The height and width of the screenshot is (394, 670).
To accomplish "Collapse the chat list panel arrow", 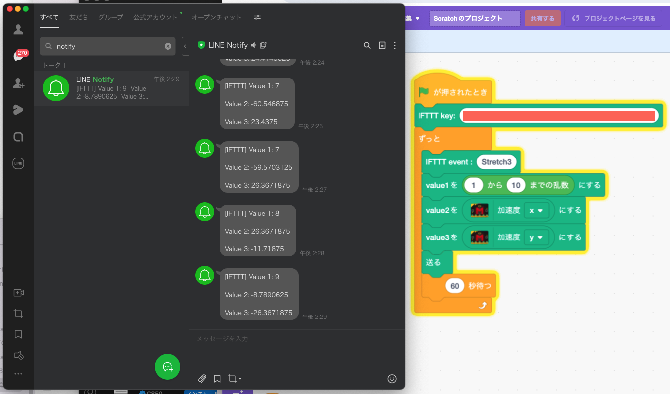I will (185, 46).
